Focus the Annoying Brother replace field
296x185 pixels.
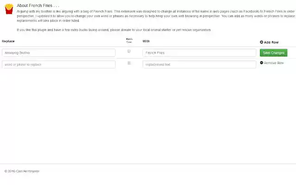pyautogui.click(x=59, y=53)
